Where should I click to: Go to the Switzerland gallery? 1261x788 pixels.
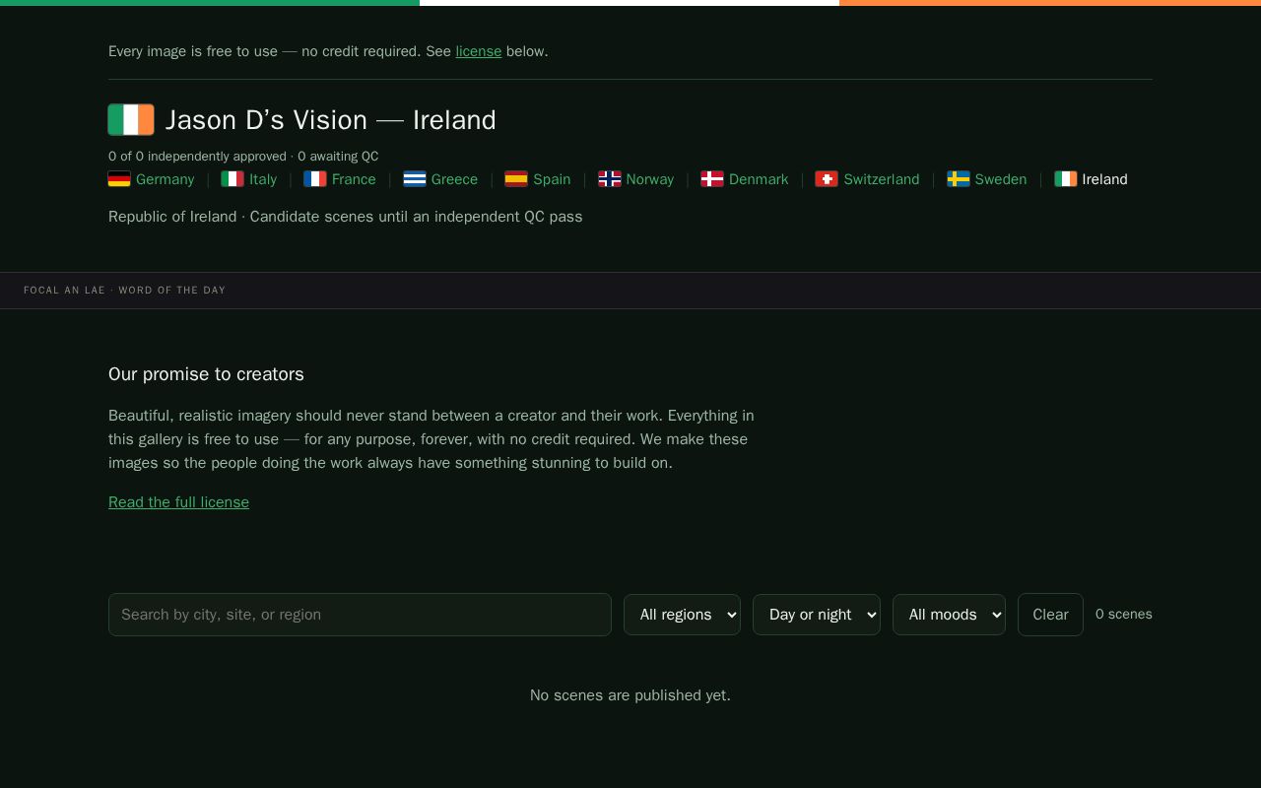(882, 179)
